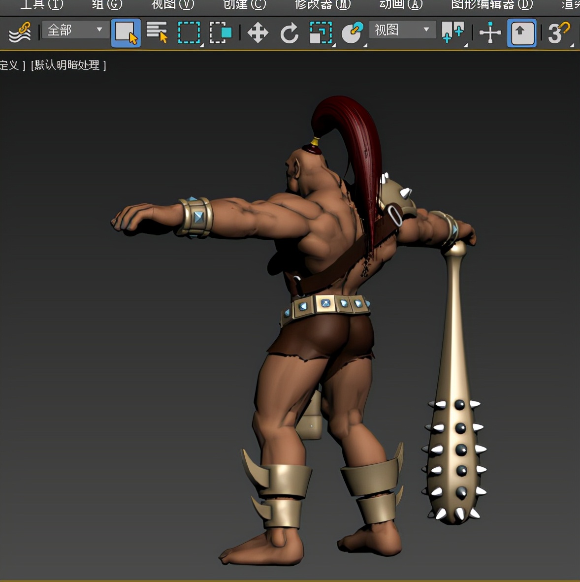Pick the Select and Rotate tool
The width and height of the screenshot is (580, 582).
click(x=289, y=33)
